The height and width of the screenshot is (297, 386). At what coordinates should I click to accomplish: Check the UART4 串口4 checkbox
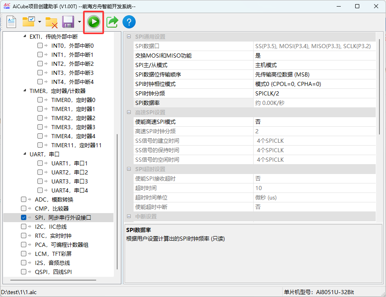40,190
